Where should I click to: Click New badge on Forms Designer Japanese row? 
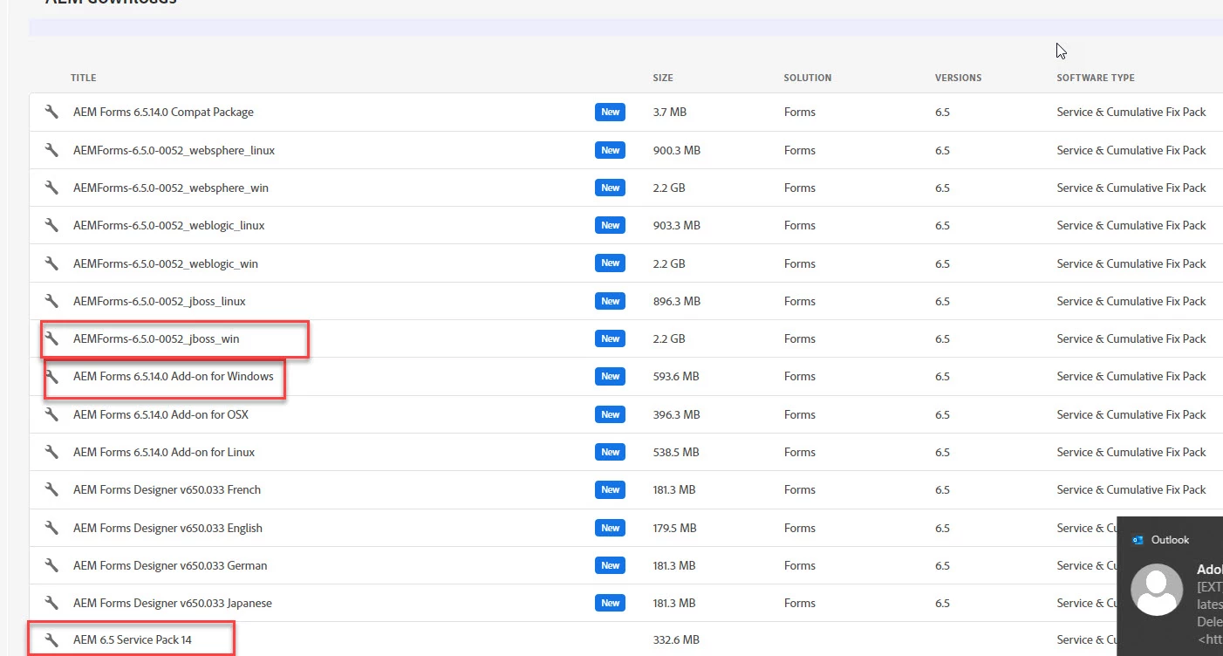point(611,603)
